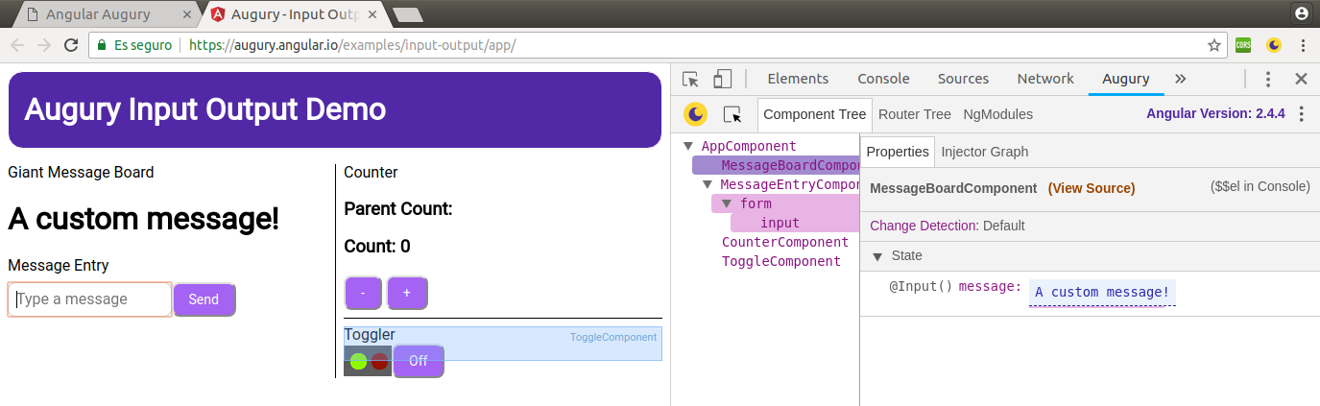Switch to the Router Tree tab

point(914,114)
